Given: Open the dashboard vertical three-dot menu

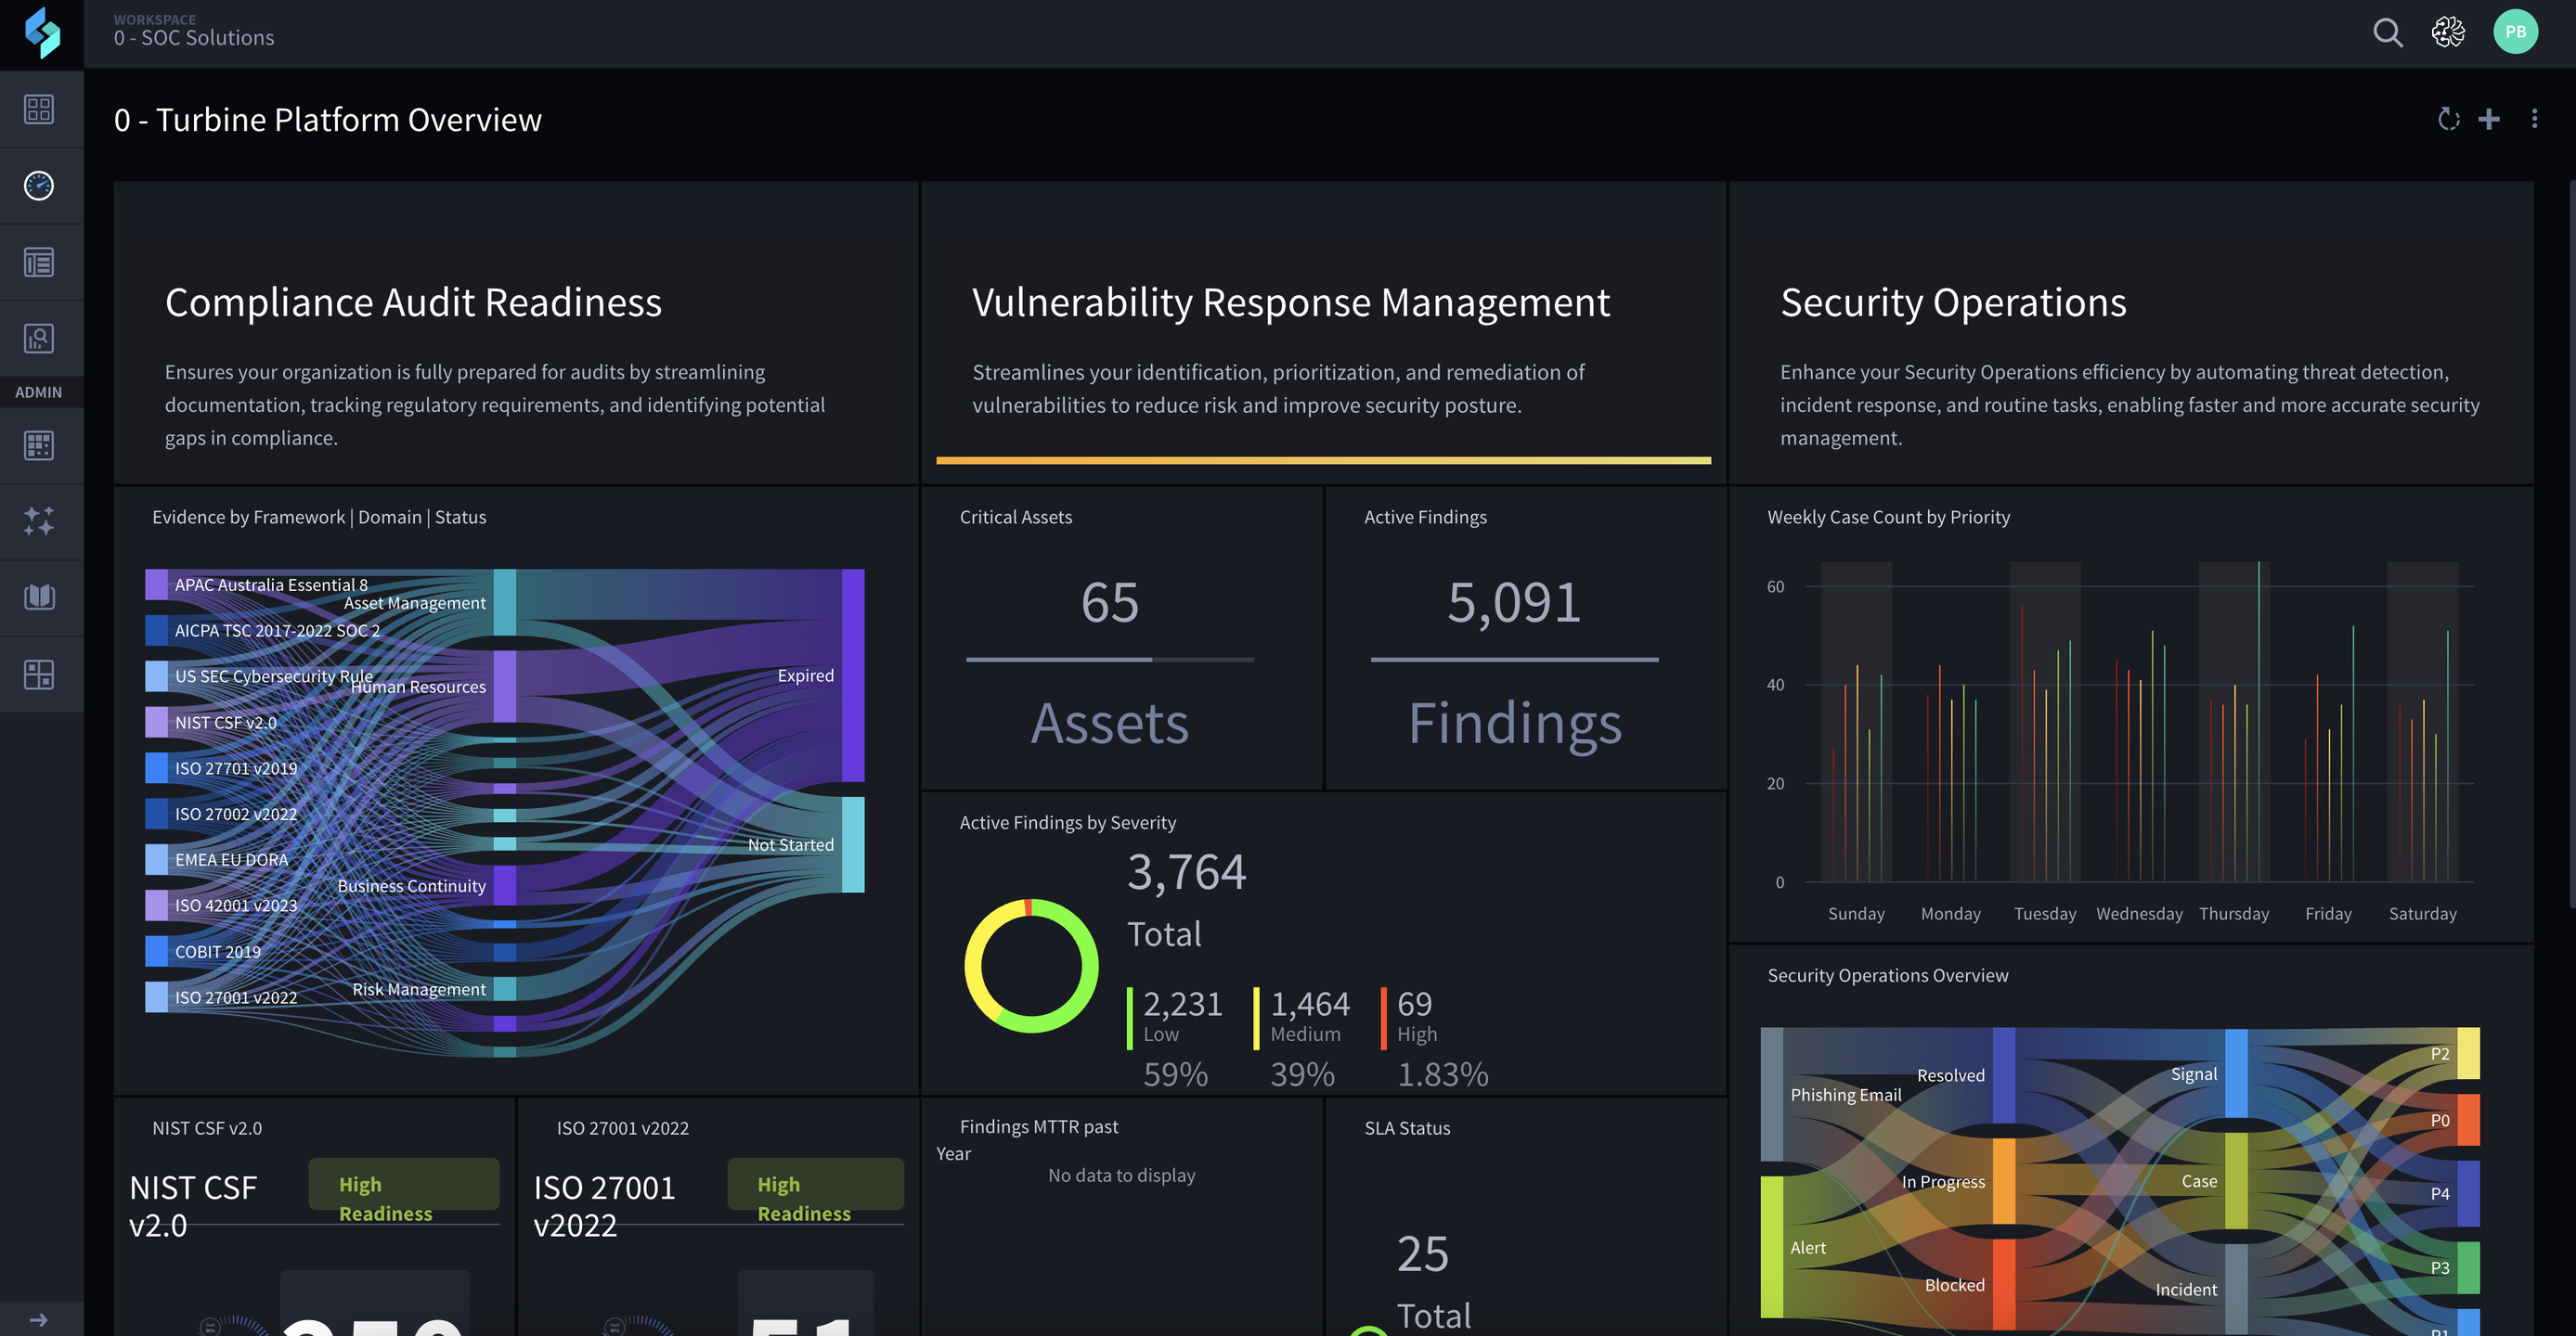Looking at the screenshot, I should click(x=2534, y=119).
